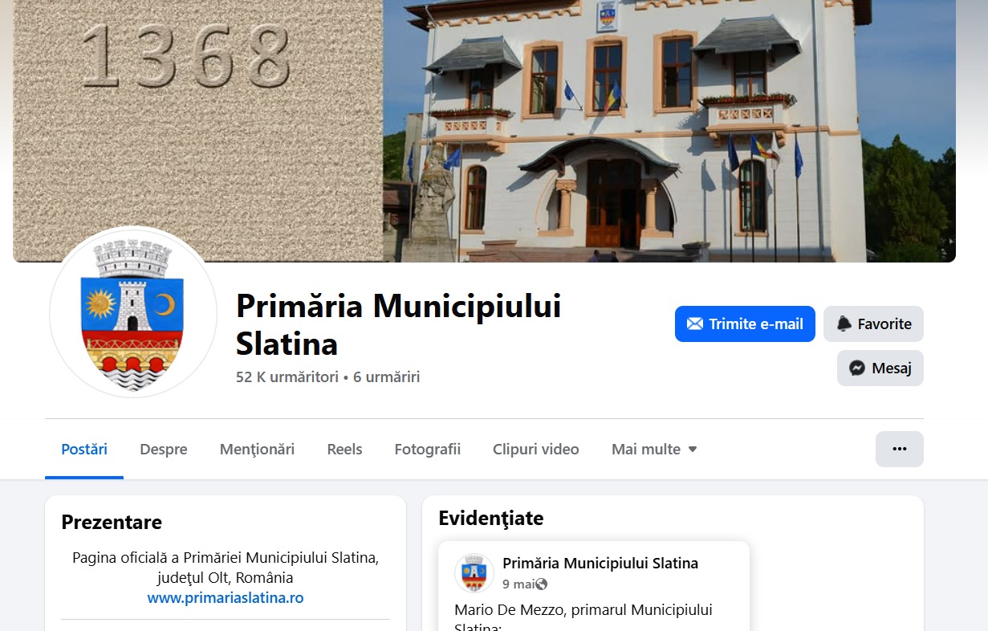
Task: Open the Clipuri video tab
Action: 536,450
